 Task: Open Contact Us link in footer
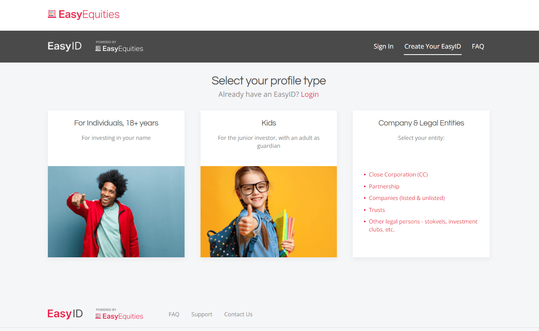(x=238, y=314)
